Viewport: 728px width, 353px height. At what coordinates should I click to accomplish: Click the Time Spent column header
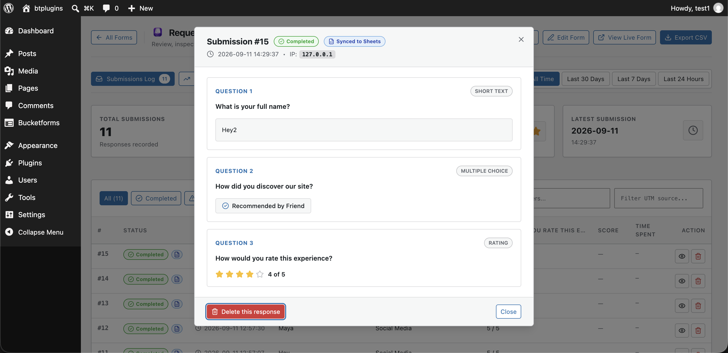click(x=645, y=230)
